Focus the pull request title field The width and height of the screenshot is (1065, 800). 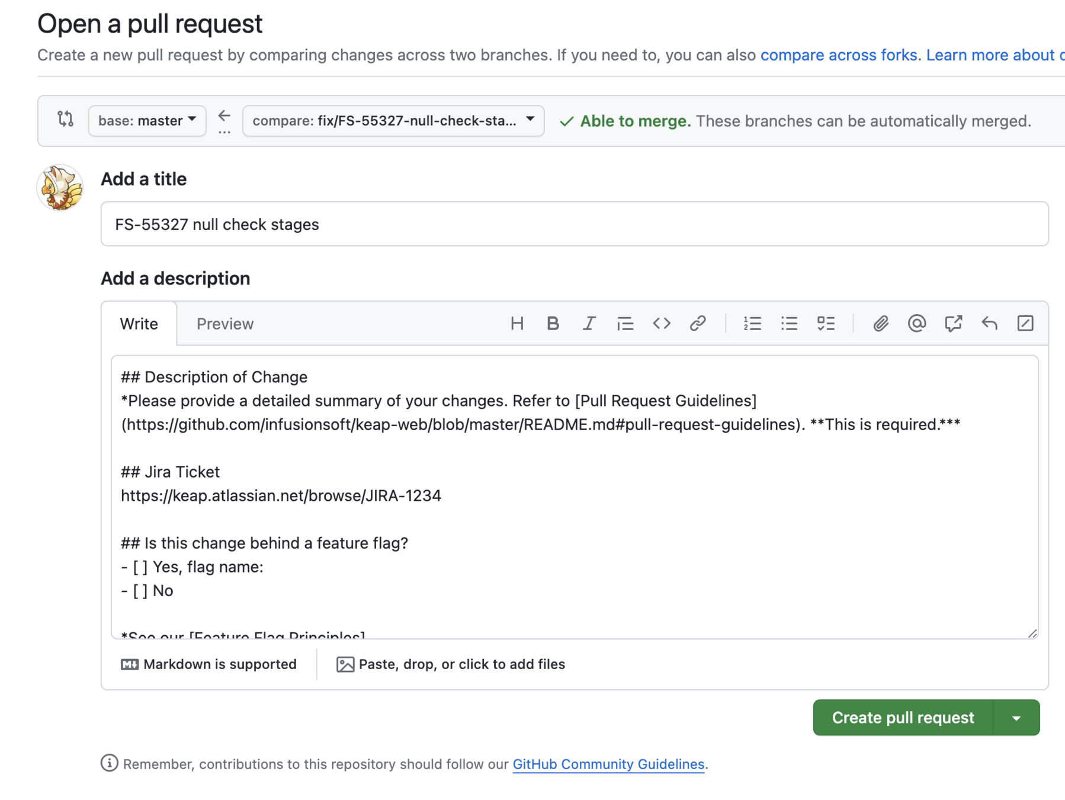575,224
